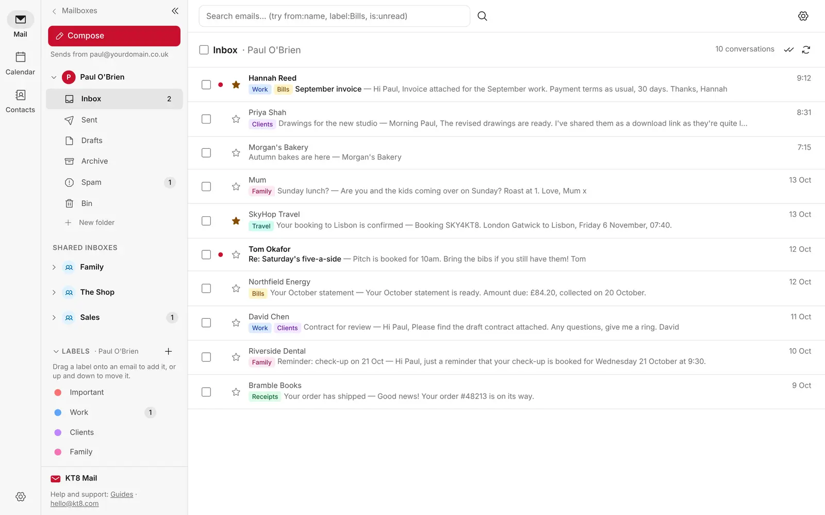This screenshot has width=825, height=515.
Task: Open the Bin folder
Action: click(x=114, y=203)
